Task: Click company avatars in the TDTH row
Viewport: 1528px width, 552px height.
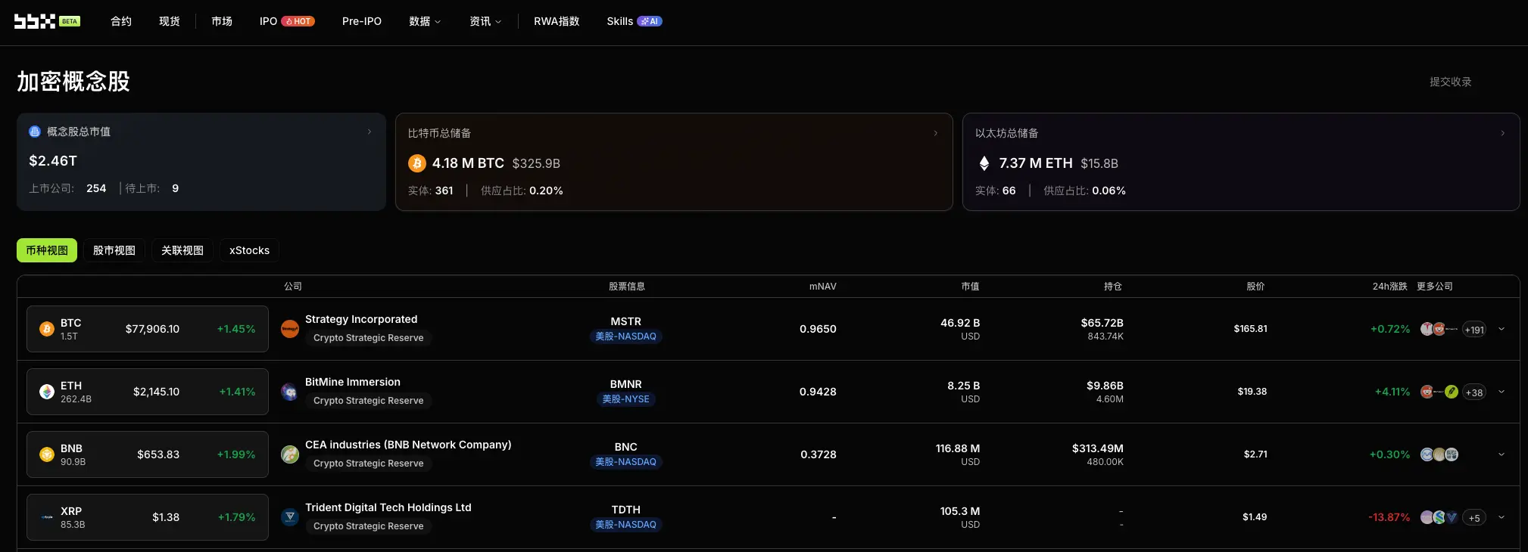Action: point(1439,517)
